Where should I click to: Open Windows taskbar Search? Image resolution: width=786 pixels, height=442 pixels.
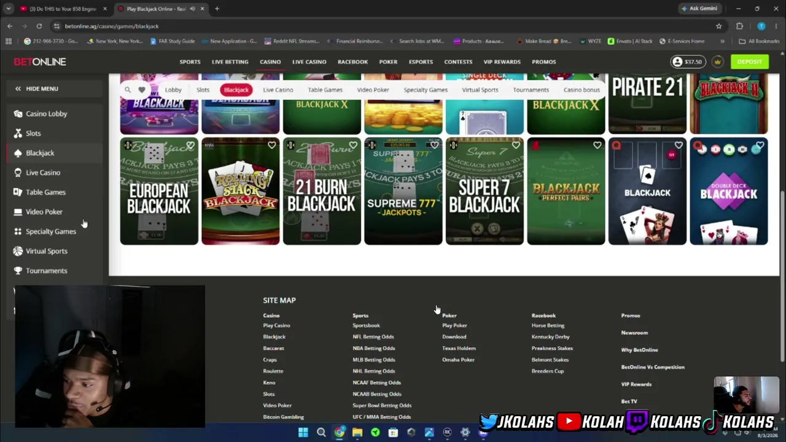321,433
